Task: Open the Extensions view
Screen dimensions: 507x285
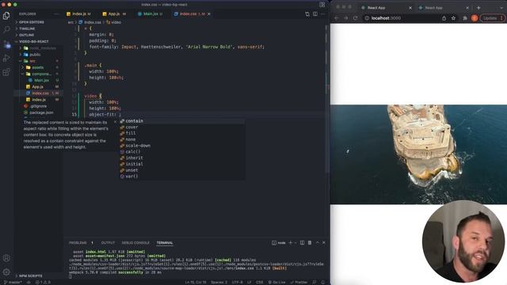Action: pyautogui.click(x=6, y=72)
